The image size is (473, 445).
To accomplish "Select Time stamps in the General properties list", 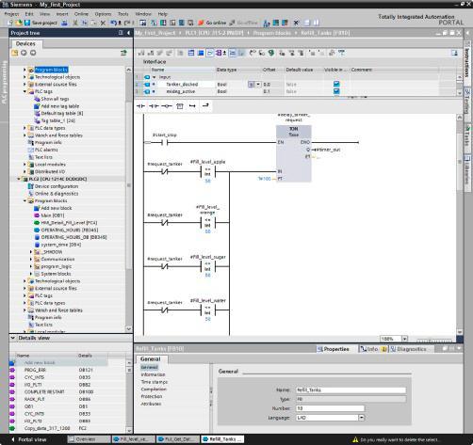I will 155,382.
